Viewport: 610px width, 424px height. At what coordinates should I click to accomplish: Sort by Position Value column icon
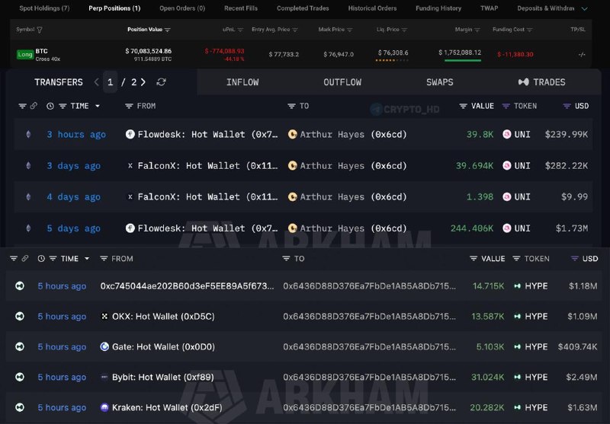pyautogui.click(x=167, y=30)
